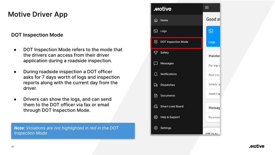The image size is (275, 155).
Task: Click the Motive Driver App slide title
Action: 38,14
